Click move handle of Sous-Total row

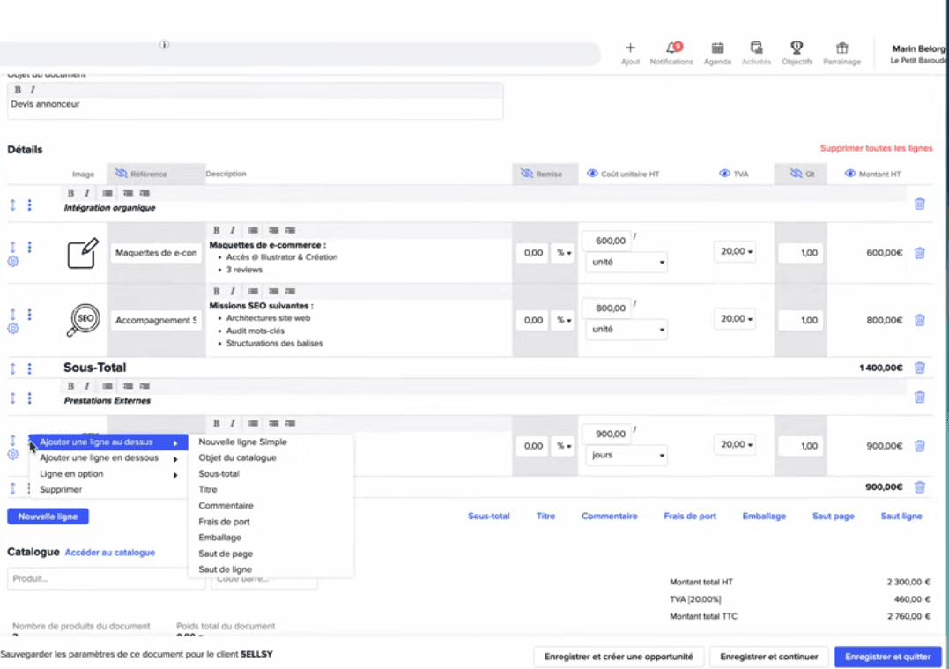tap(12, 368)
